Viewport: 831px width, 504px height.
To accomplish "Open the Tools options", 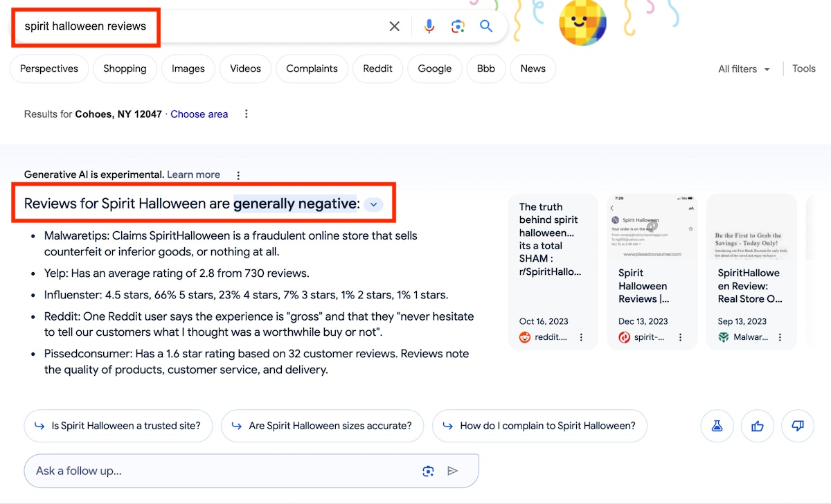I will pos(803,69).
